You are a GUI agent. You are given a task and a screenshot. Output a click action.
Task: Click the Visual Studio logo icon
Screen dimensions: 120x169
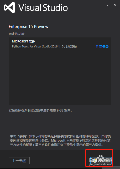coord(9,8)
